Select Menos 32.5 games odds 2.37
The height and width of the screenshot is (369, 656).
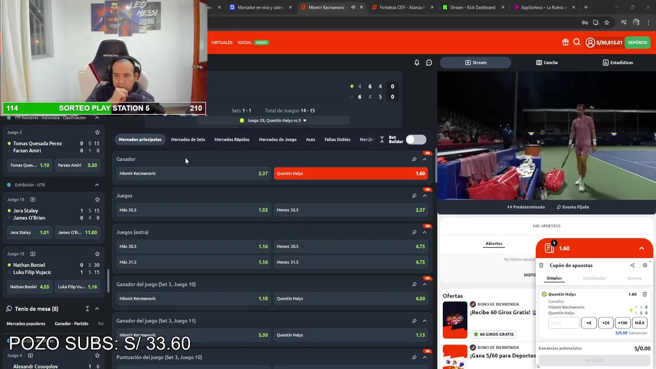coord(351,210)
